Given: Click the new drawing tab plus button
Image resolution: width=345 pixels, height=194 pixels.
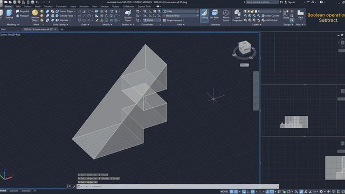Looking at the screenshot, I should (x=62, y=29).
